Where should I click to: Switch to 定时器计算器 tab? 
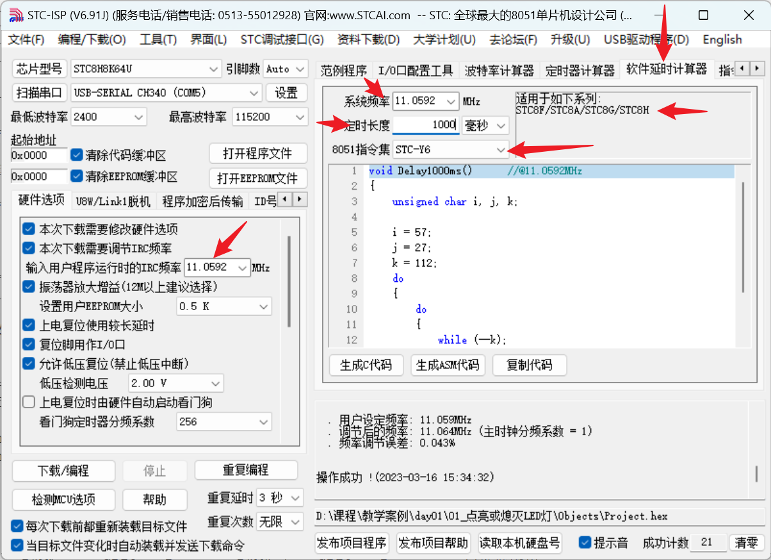[x=580, y=70]
